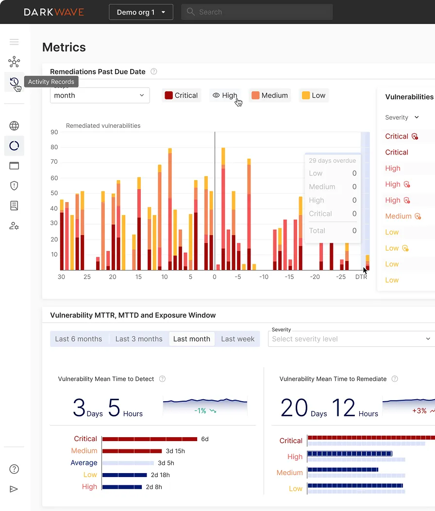The height and width of the screenshot is (511, 435).
Task: Open the Demo org 1 dropdown
Action: (141, 12)
